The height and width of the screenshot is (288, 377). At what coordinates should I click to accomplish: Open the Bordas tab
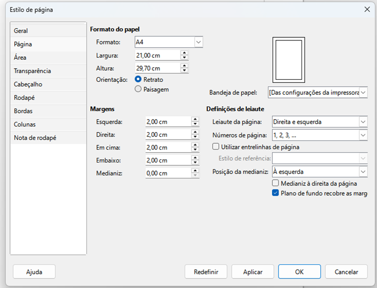[x=23, y=111]
